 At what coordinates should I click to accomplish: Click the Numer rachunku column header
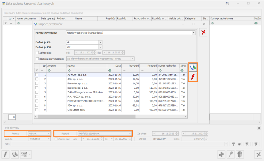tap(168, 66)
